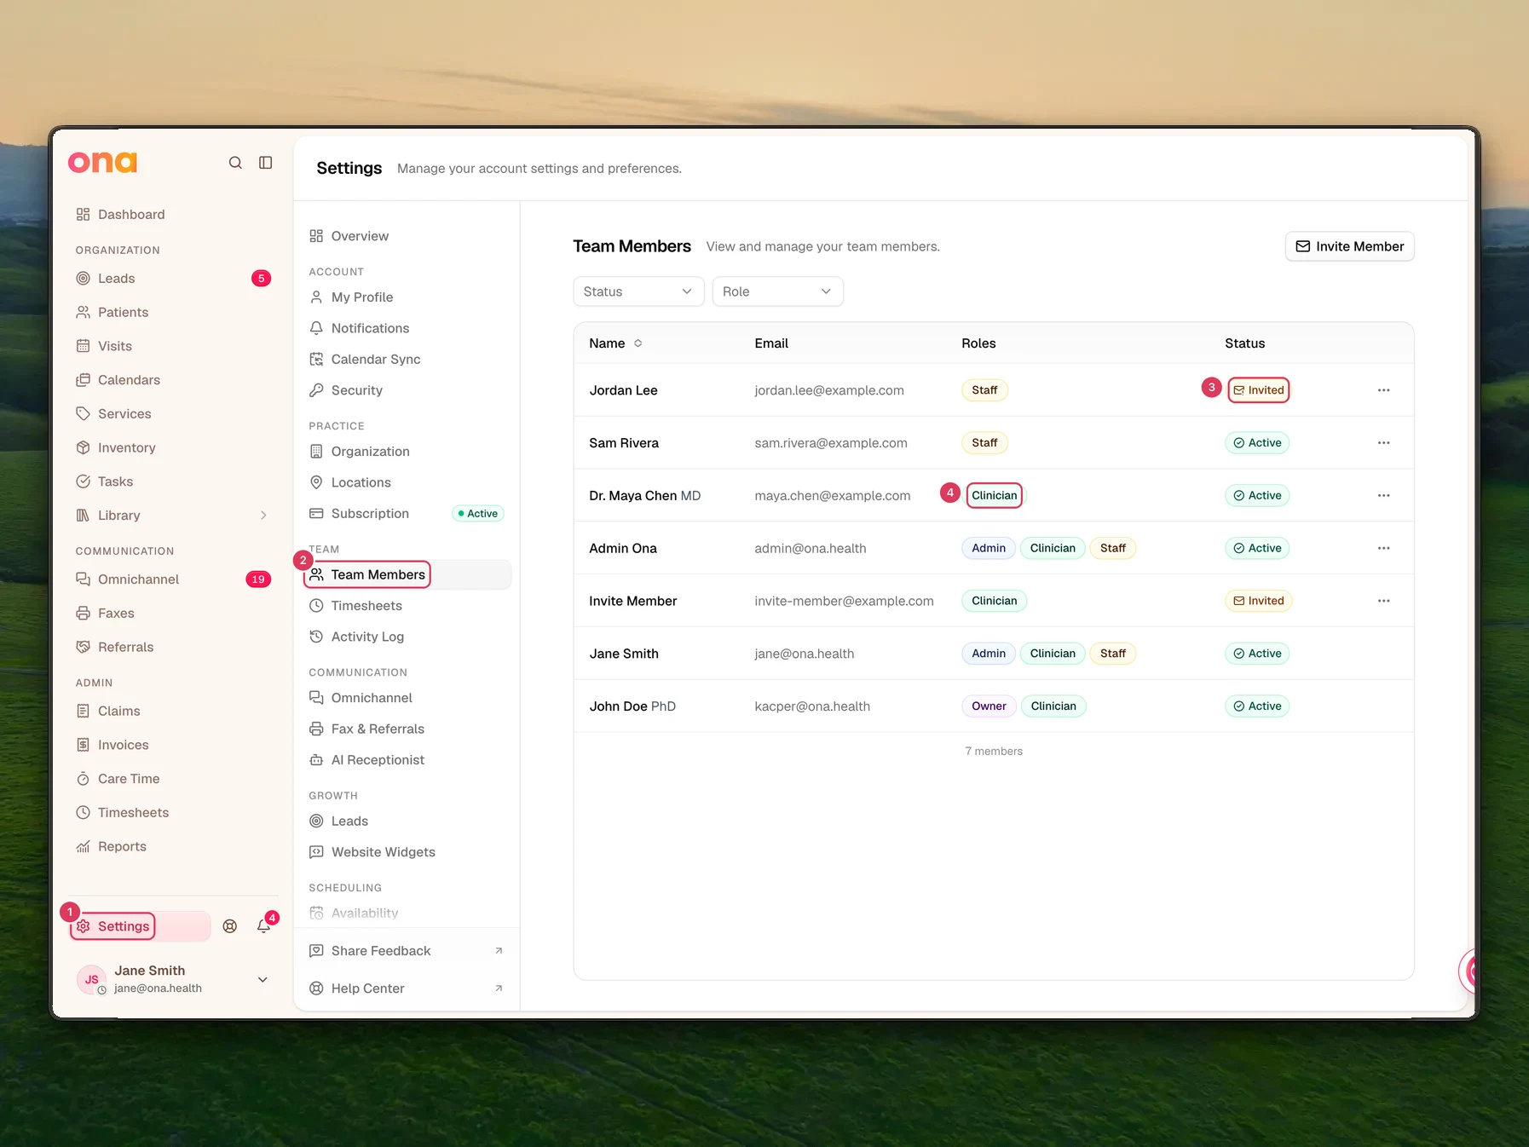This screenshot has height=1147, width=1529.
Task: Open actions menu for Jordan Lee
Action: [x=1383, y=390]
